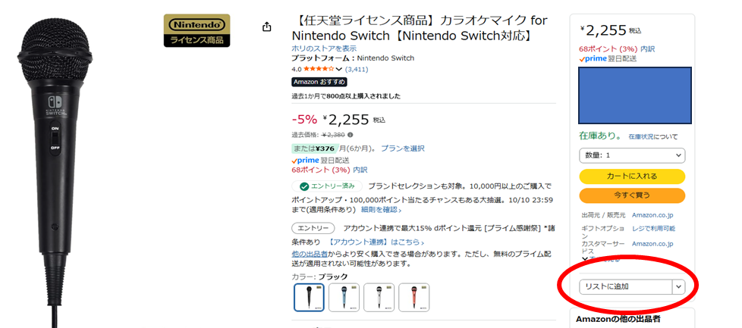Open the ホリのストアを表示 link

[x=324, y=48]
